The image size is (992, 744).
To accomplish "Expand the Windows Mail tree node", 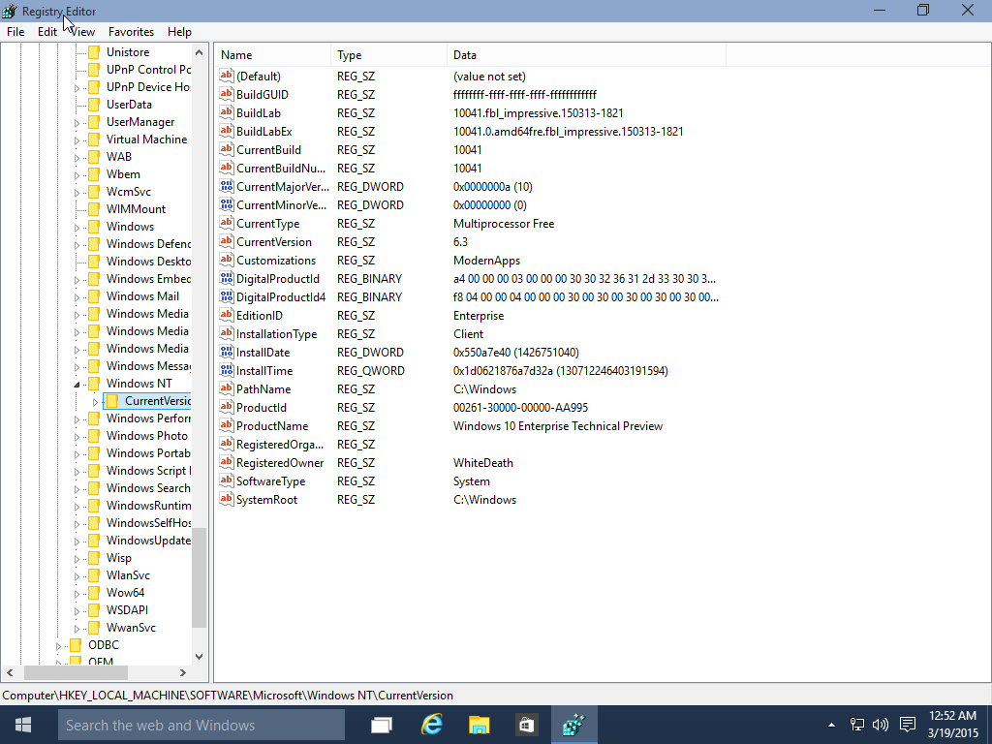I will point(77,296).
